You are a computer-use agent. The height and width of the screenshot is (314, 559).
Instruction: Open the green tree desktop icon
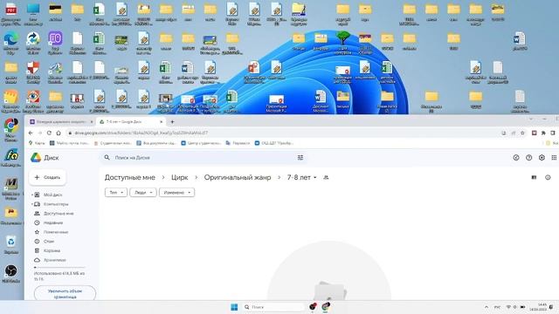coord(343,42)
